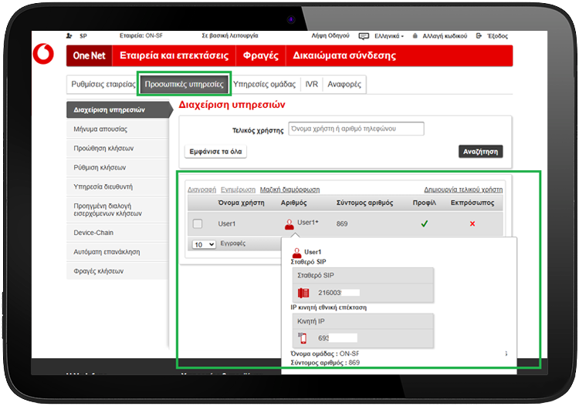
Task: Open Εταιρεία και επεκτάσεις menu
Action: click(x=174, y=55)
